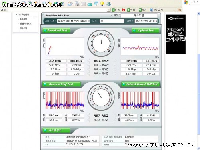The image size is (200, 150).
Task: Click the teal printer-shaped toolbar icon
Action: point(90,4)
